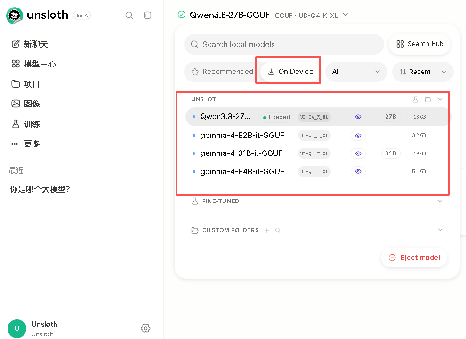Open the Images section (图像)

25,104
